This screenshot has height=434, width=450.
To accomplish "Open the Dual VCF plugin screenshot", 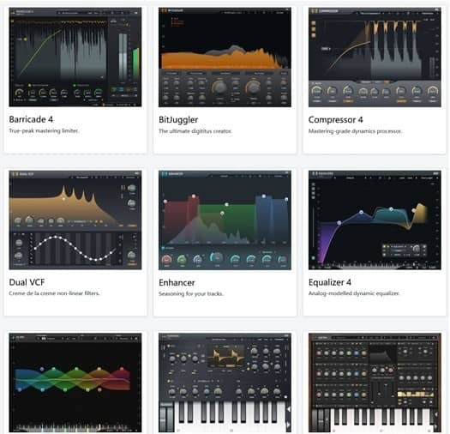I will click(75, 220).
